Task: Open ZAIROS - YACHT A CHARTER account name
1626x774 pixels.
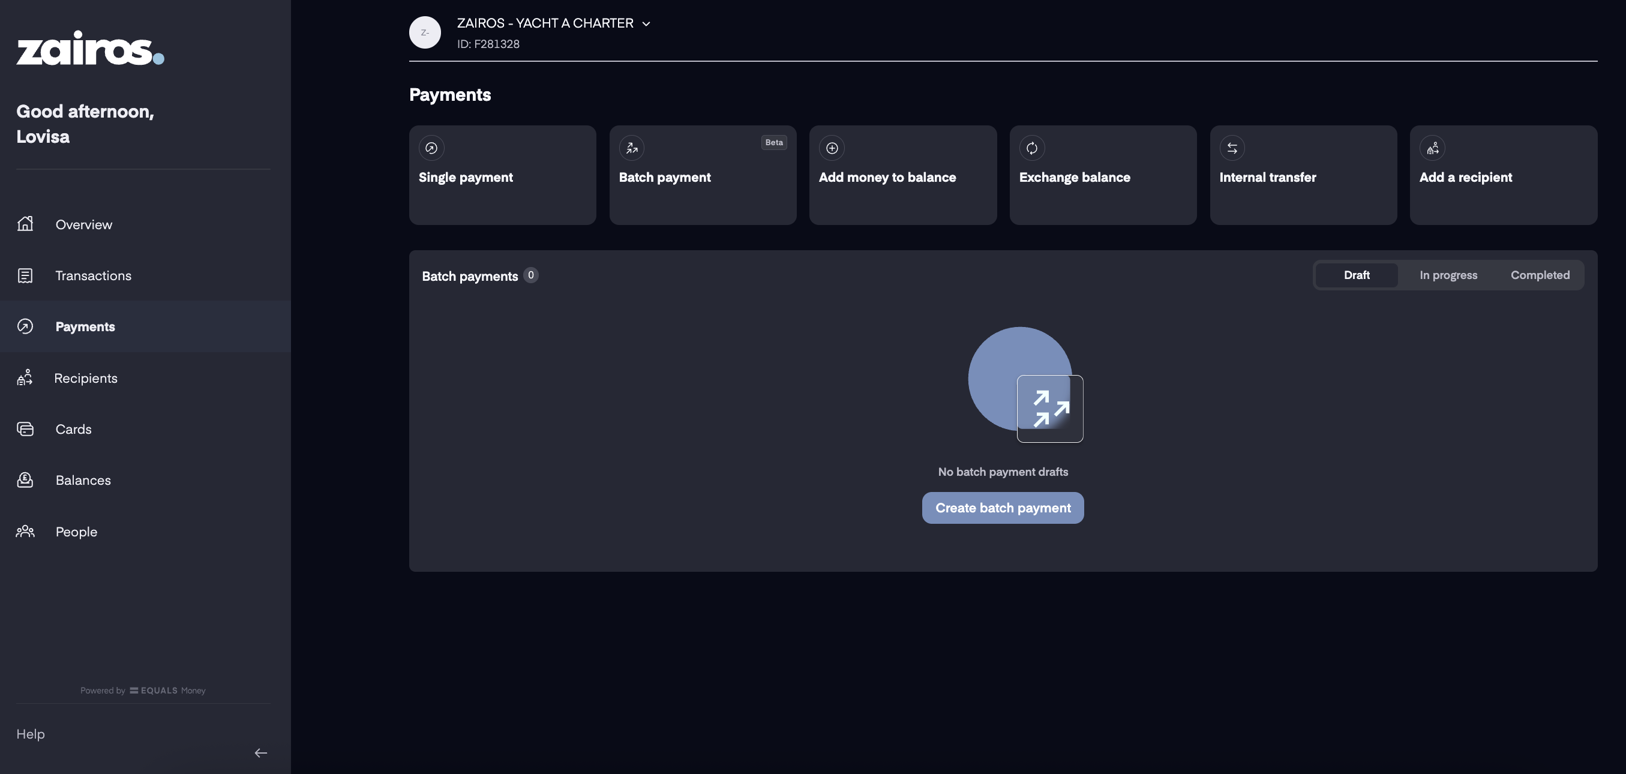Action: (545, 23)
